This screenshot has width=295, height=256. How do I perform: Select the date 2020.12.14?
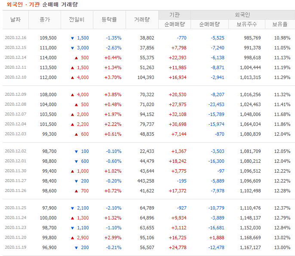pos(15,58)
